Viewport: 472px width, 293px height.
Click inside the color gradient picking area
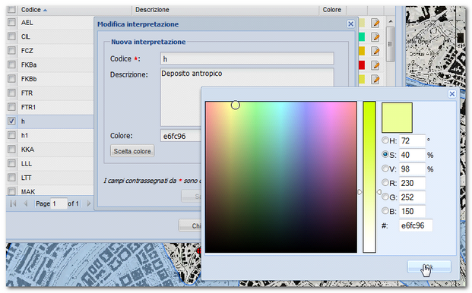(x=281, y=177)
